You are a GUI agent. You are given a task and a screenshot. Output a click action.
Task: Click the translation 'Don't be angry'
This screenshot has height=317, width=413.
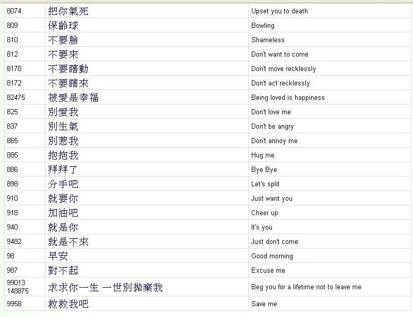[x=272, y=127]
